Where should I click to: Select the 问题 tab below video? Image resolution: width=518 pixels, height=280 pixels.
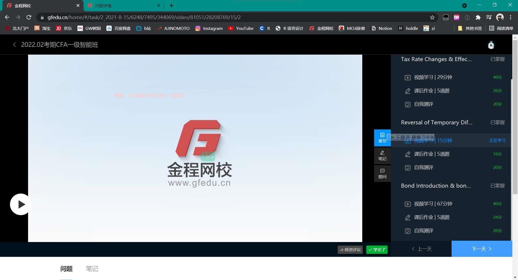click(x=66, y=269)
